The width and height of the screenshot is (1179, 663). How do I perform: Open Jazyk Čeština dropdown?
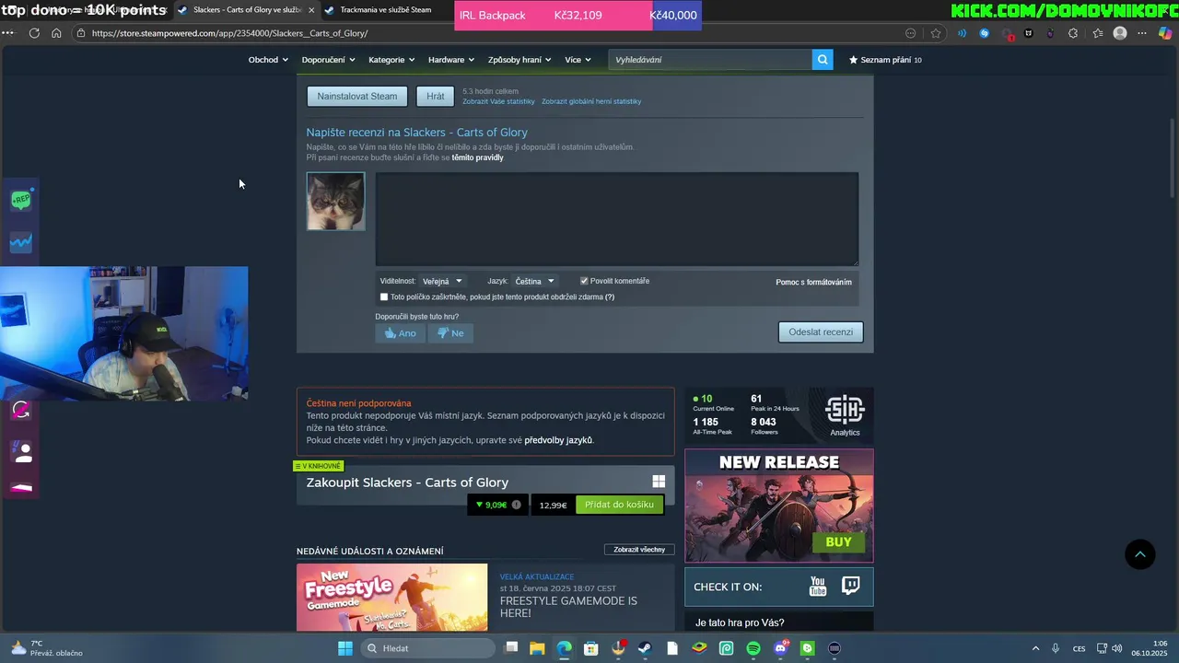[x=535, y=281]
